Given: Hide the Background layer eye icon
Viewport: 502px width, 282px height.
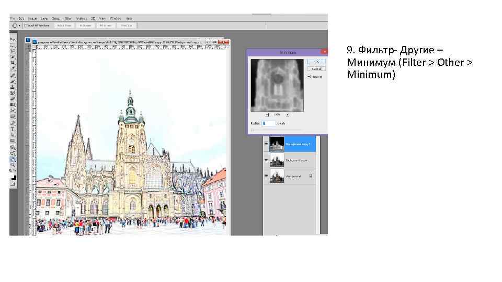Looking at the screenshot, I should 266,176.
